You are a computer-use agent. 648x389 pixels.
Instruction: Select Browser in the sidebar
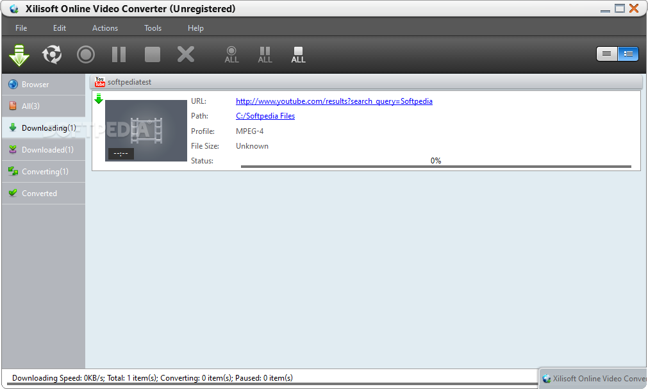44,85
